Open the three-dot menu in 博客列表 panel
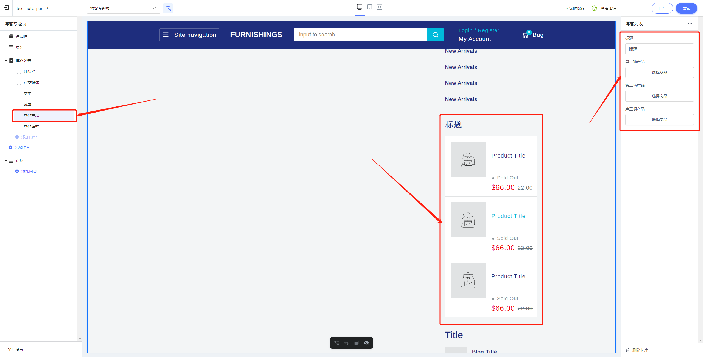The width and height of the screenshot is (703, 357). 690,24
